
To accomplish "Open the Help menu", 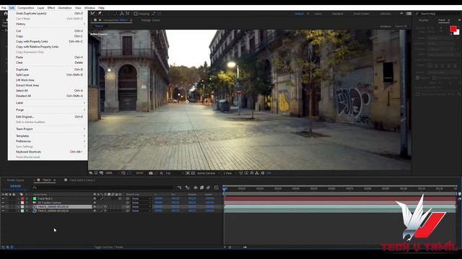I will [x=101, y=8].
